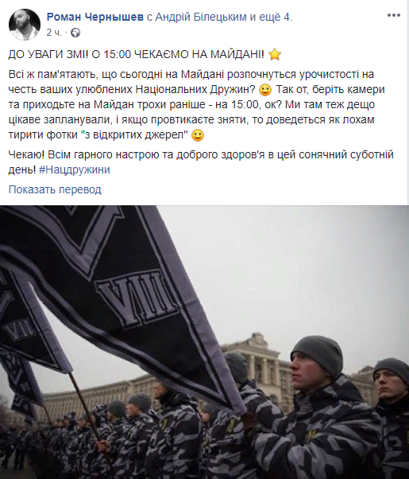Open Роман Чернышев profile name link

[x=95, y=18]
